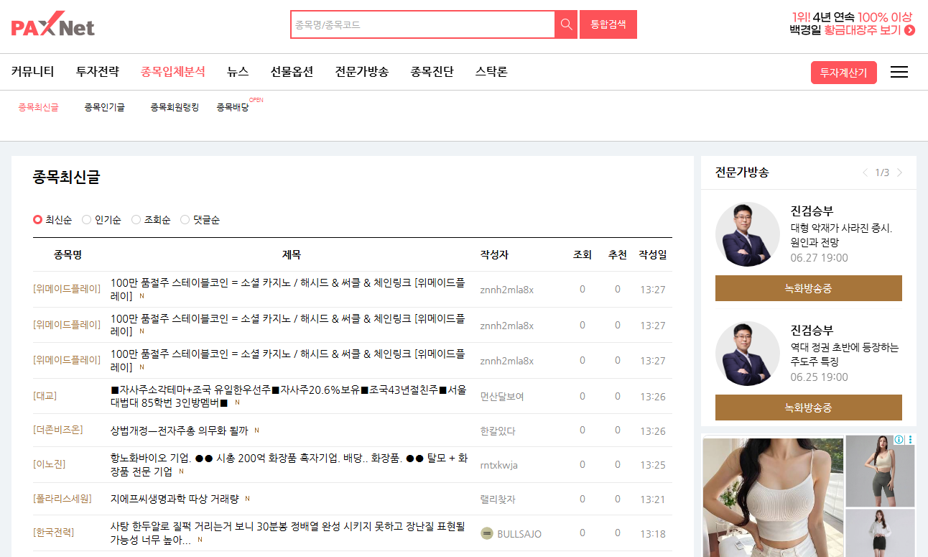Click play arrow on 황금대장주 보기 banner
The image size is (928, 557).
(909, 30)
